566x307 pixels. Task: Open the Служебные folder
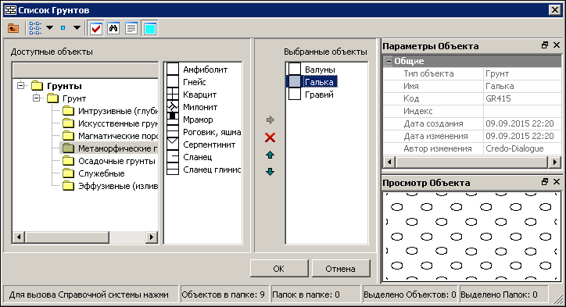101,173
